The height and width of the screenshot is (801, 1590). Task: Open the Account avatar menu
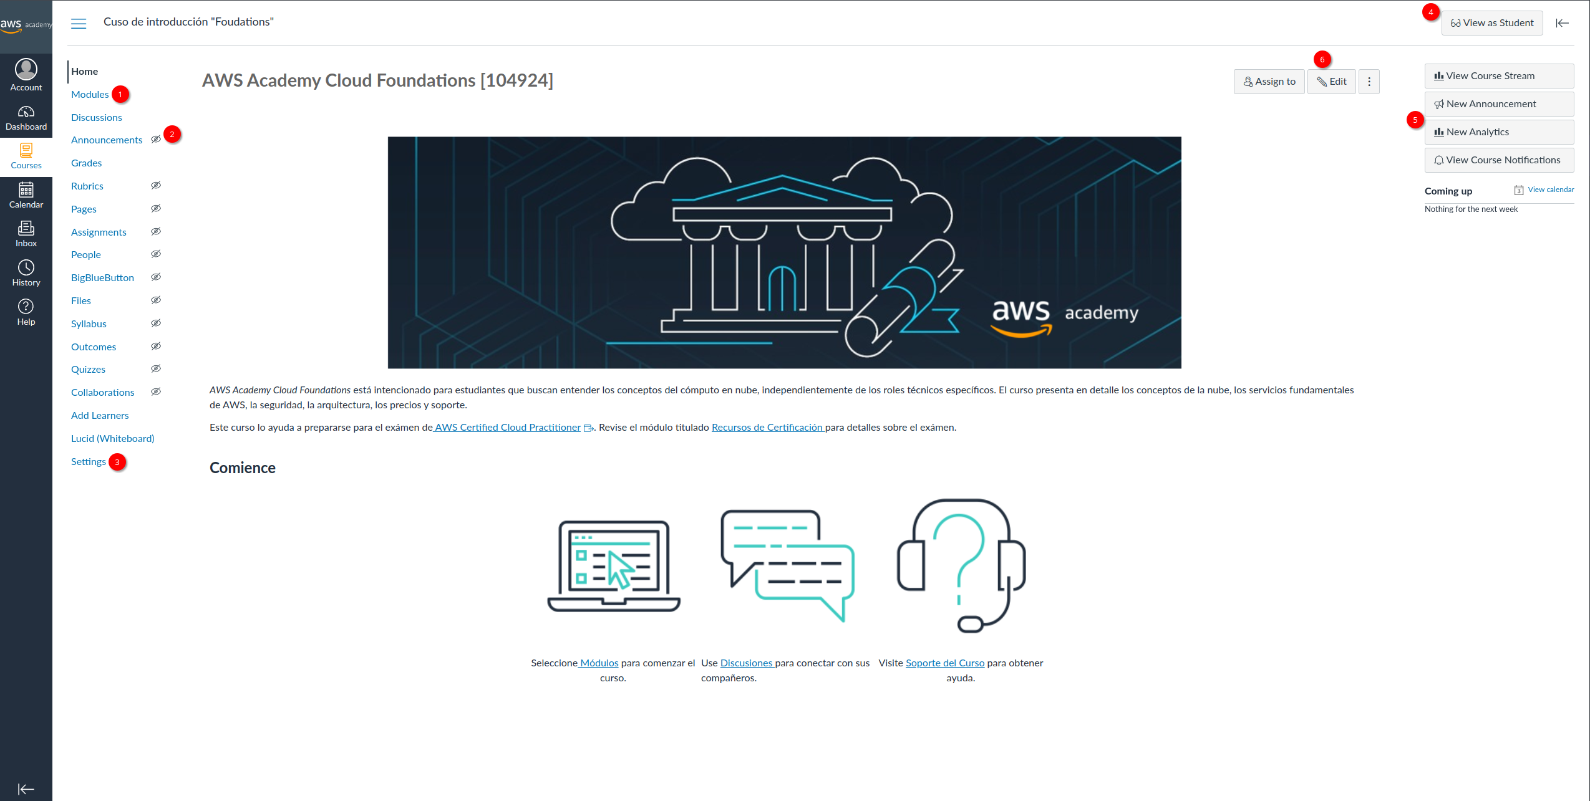(26, 70)
